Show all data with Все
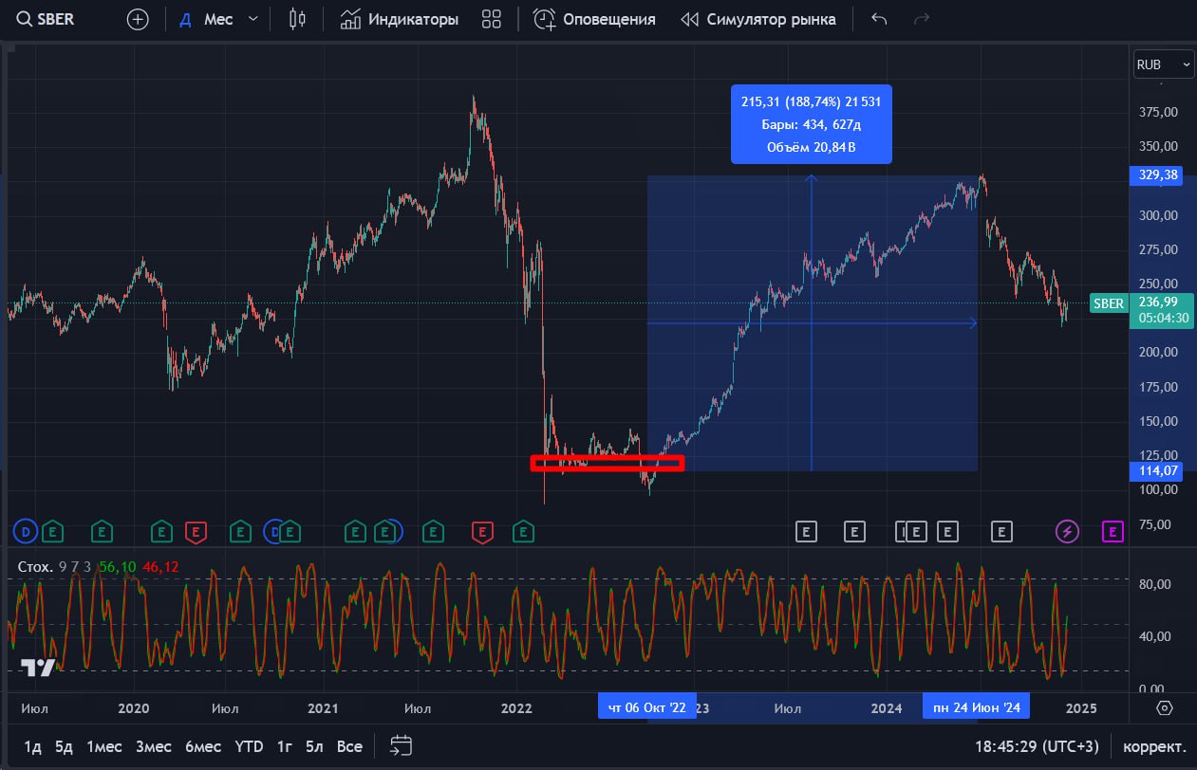1197x770 pixels. (x=350, y=746)
